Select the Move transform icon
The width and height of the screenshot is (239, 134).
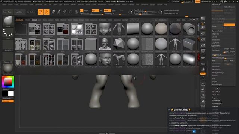53,12
